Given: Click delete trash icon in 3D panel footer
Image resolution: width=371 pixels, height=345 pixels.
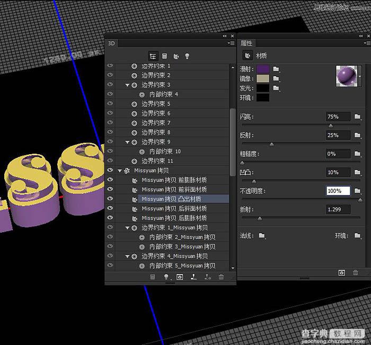Looking at the screenshot, I should click(221, 277).
